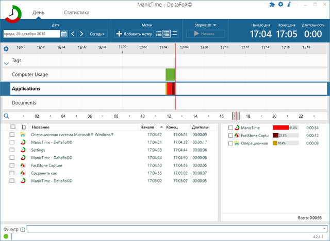Tick the Settings row checkbox
Screen dimensions: 330x241
12,150
